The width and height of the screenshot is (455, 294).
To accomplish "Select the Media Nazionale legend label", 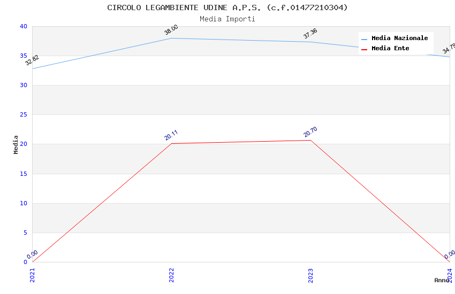I will 399,38.
